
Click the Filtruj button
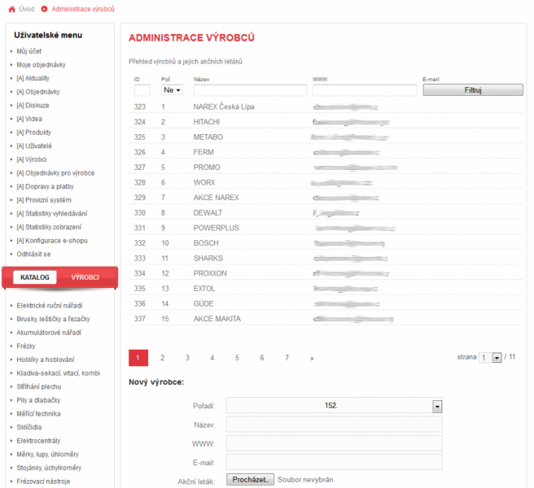point(473,90)
